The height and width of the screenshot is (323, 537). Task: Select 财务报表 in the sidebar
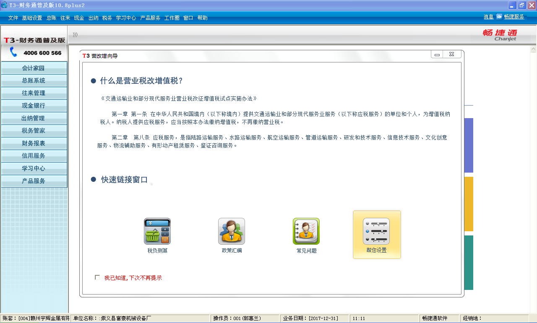coord(34,143)
